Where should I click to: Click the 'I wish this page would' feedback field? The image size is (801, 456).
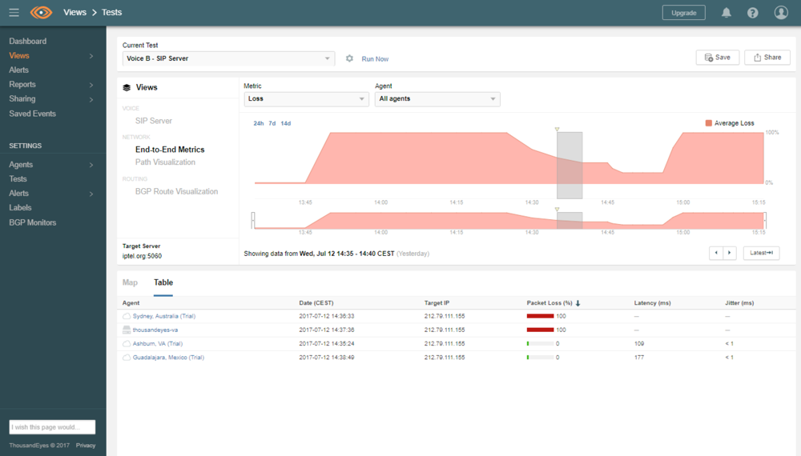(x=52, y=427)
